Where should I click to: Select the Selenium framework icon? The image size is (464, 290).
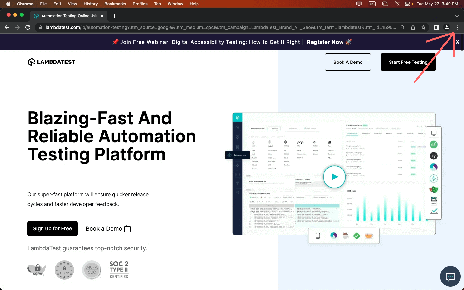pos(434,144)
